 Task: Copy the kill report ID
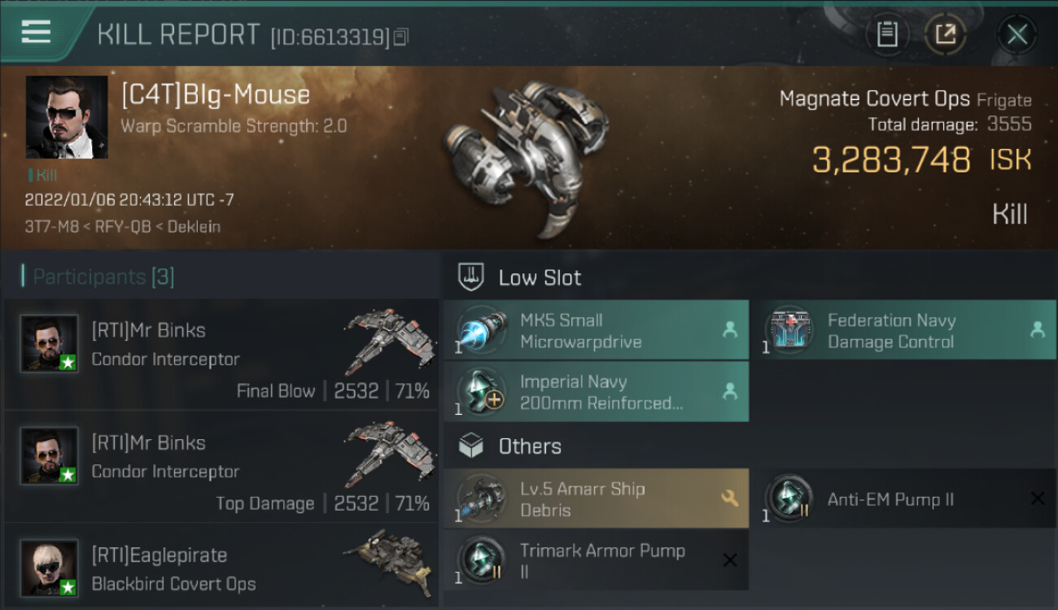[400, 37]
